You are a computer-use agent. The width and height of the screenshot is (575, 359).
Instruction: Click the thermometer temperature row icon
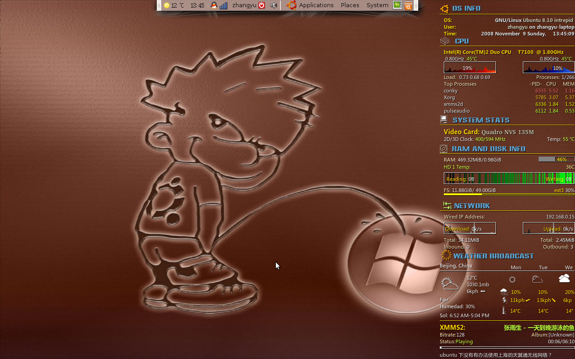point(504,311)
